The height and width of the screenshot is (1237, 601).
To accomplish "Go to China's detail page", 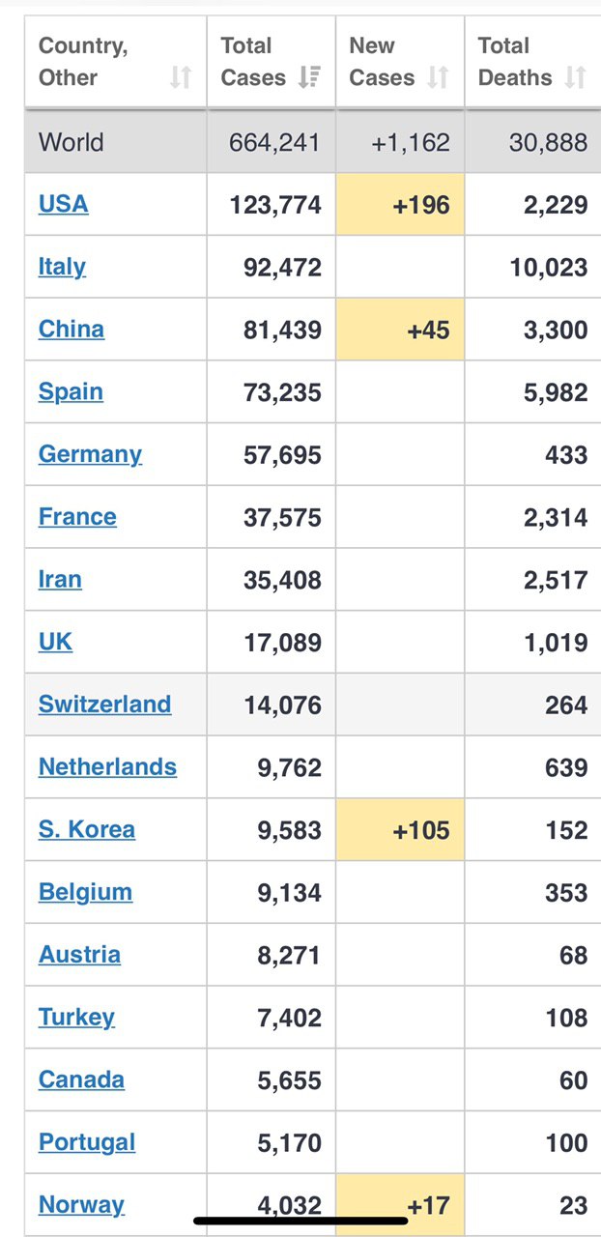I will click(x=72, y=330).
